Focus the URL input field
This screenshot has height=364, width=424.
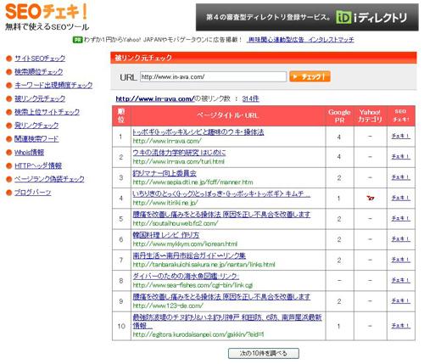click(213, 76)
